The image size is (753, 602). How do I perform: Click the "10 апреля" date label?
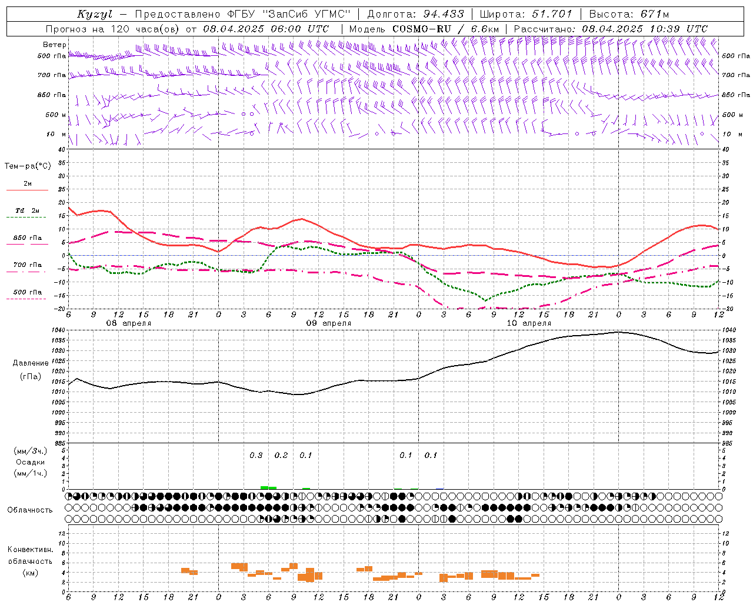point(529,323)
